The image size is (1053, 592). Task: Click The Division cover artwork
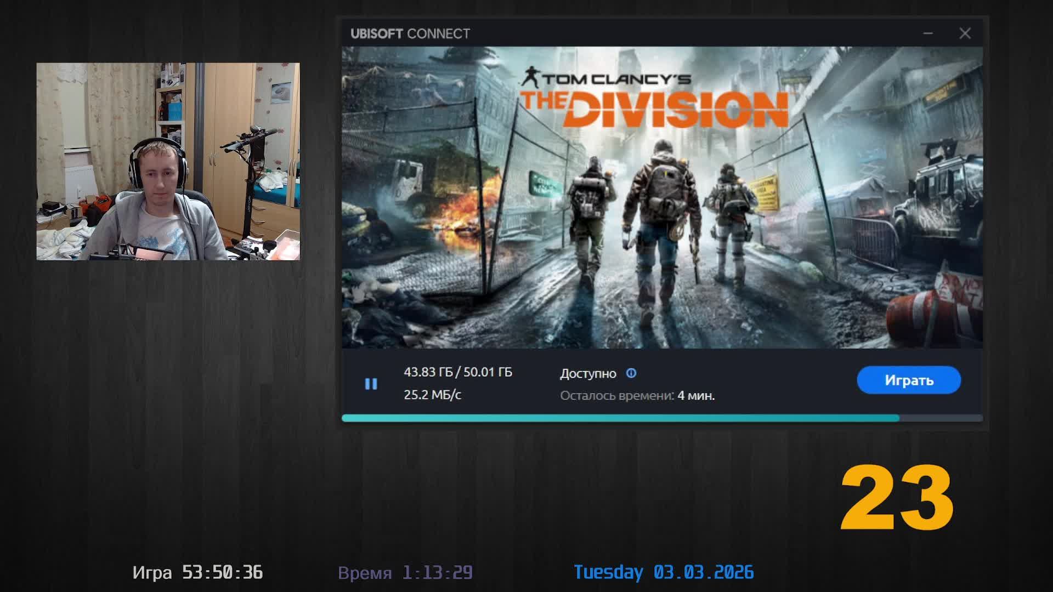(x=662, y=197)
